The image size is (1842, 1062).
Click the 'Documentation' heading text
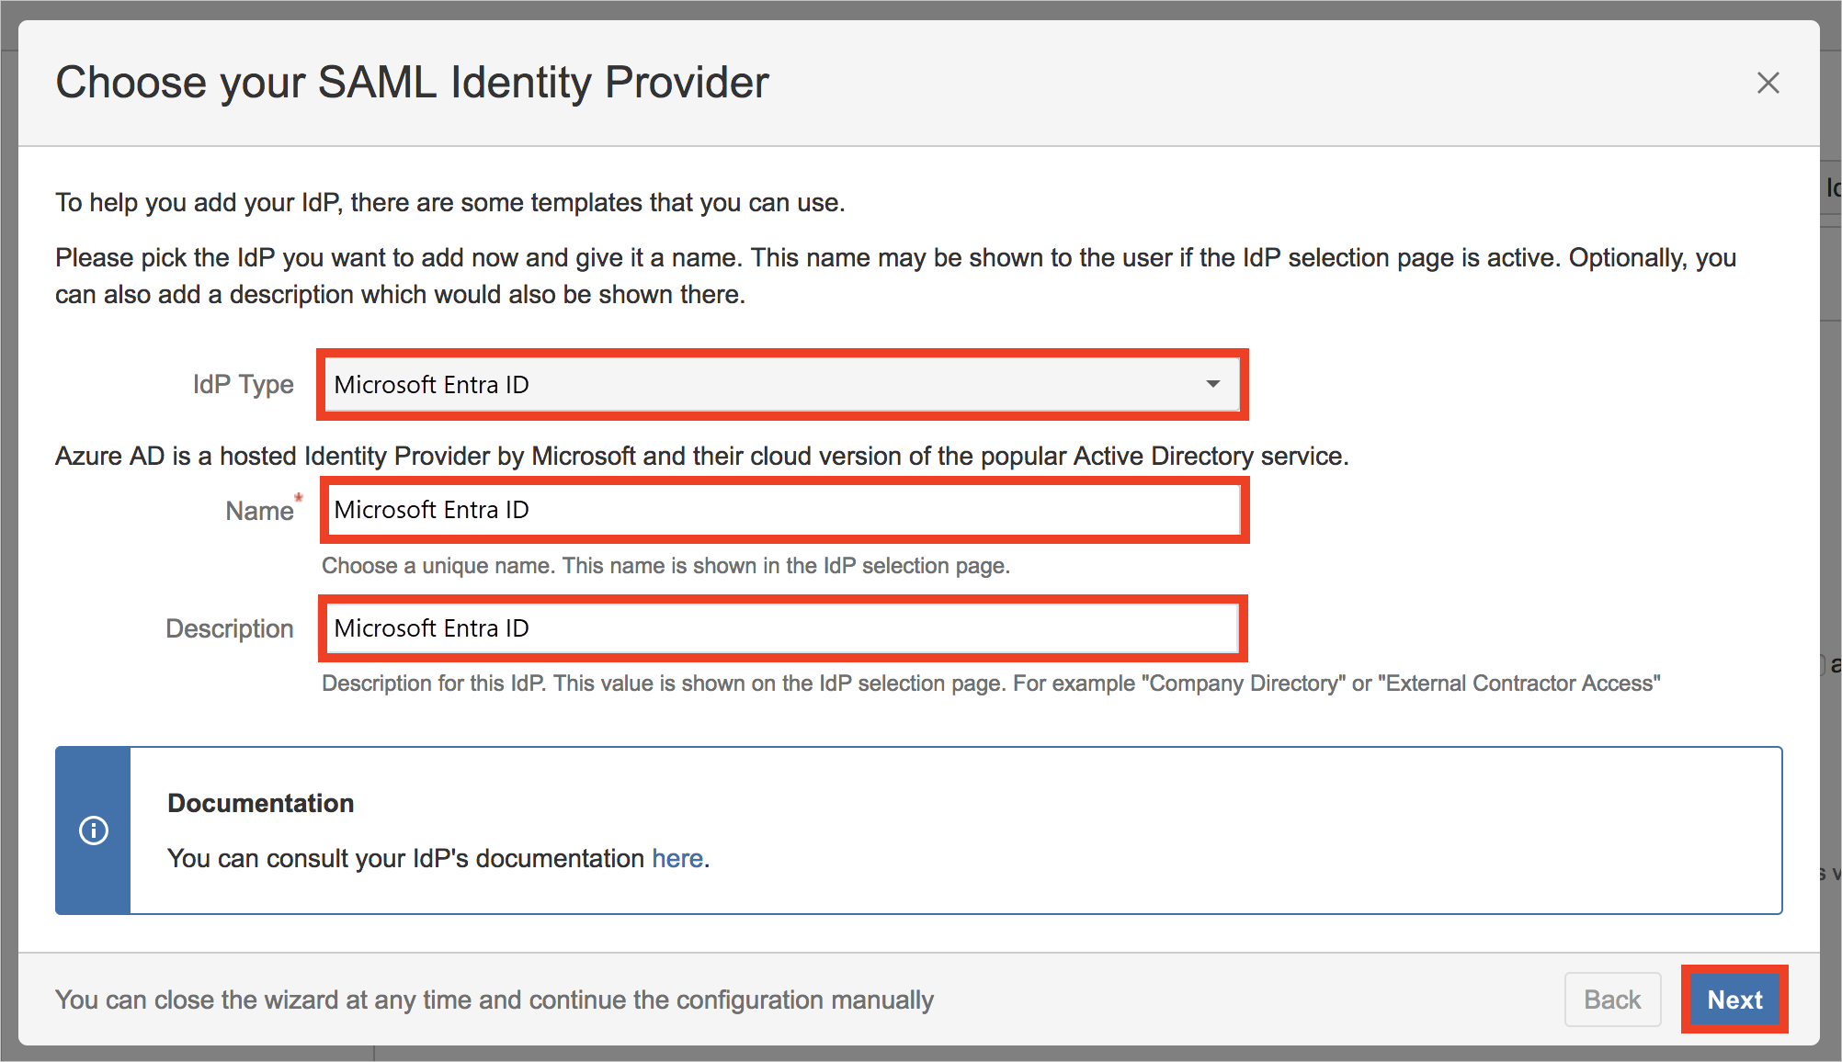tap(260, 803)
